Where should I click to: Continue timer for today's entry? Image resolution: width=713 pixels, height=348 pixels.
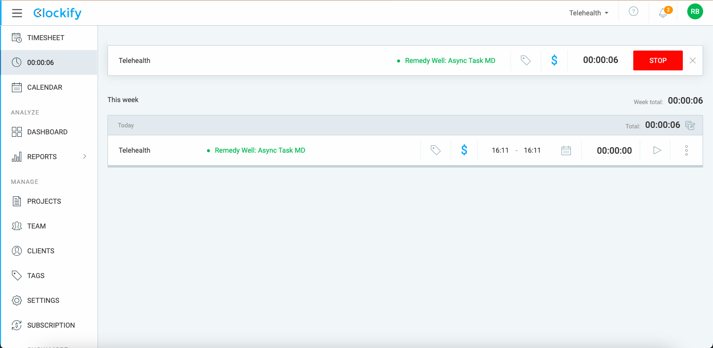coord(657,150)
